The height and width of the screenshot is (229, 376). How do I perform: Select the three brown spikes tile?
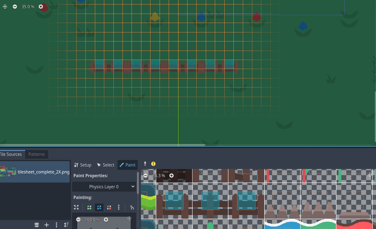(x=318, y=201)
